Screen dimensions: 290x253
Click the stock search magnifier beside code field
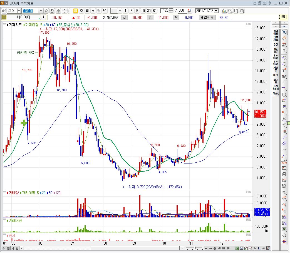(46, 11)
